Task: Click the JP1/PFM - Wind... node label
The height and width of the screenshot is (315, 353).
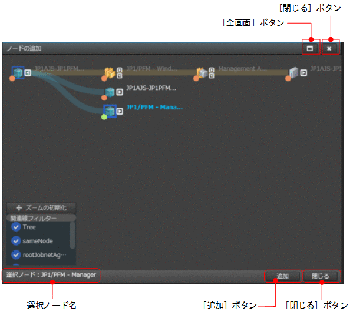Action: pyautogui.click(x=151, y=68)
